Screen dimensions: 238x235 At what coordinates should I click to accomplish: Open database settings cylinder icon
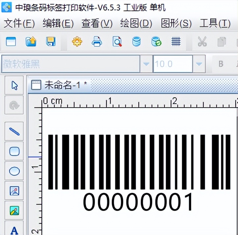tap(136, 41)
